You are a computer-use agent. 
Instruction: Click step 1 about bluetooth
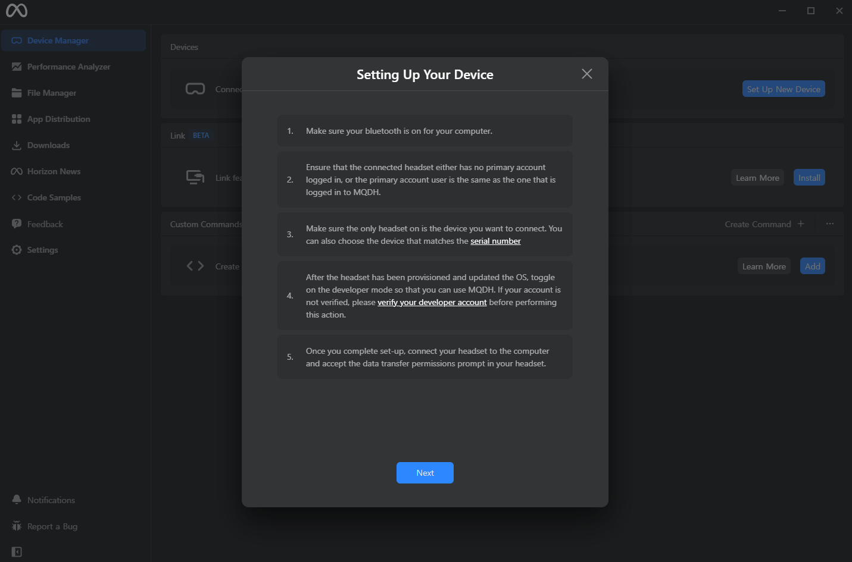pos(425,131)
